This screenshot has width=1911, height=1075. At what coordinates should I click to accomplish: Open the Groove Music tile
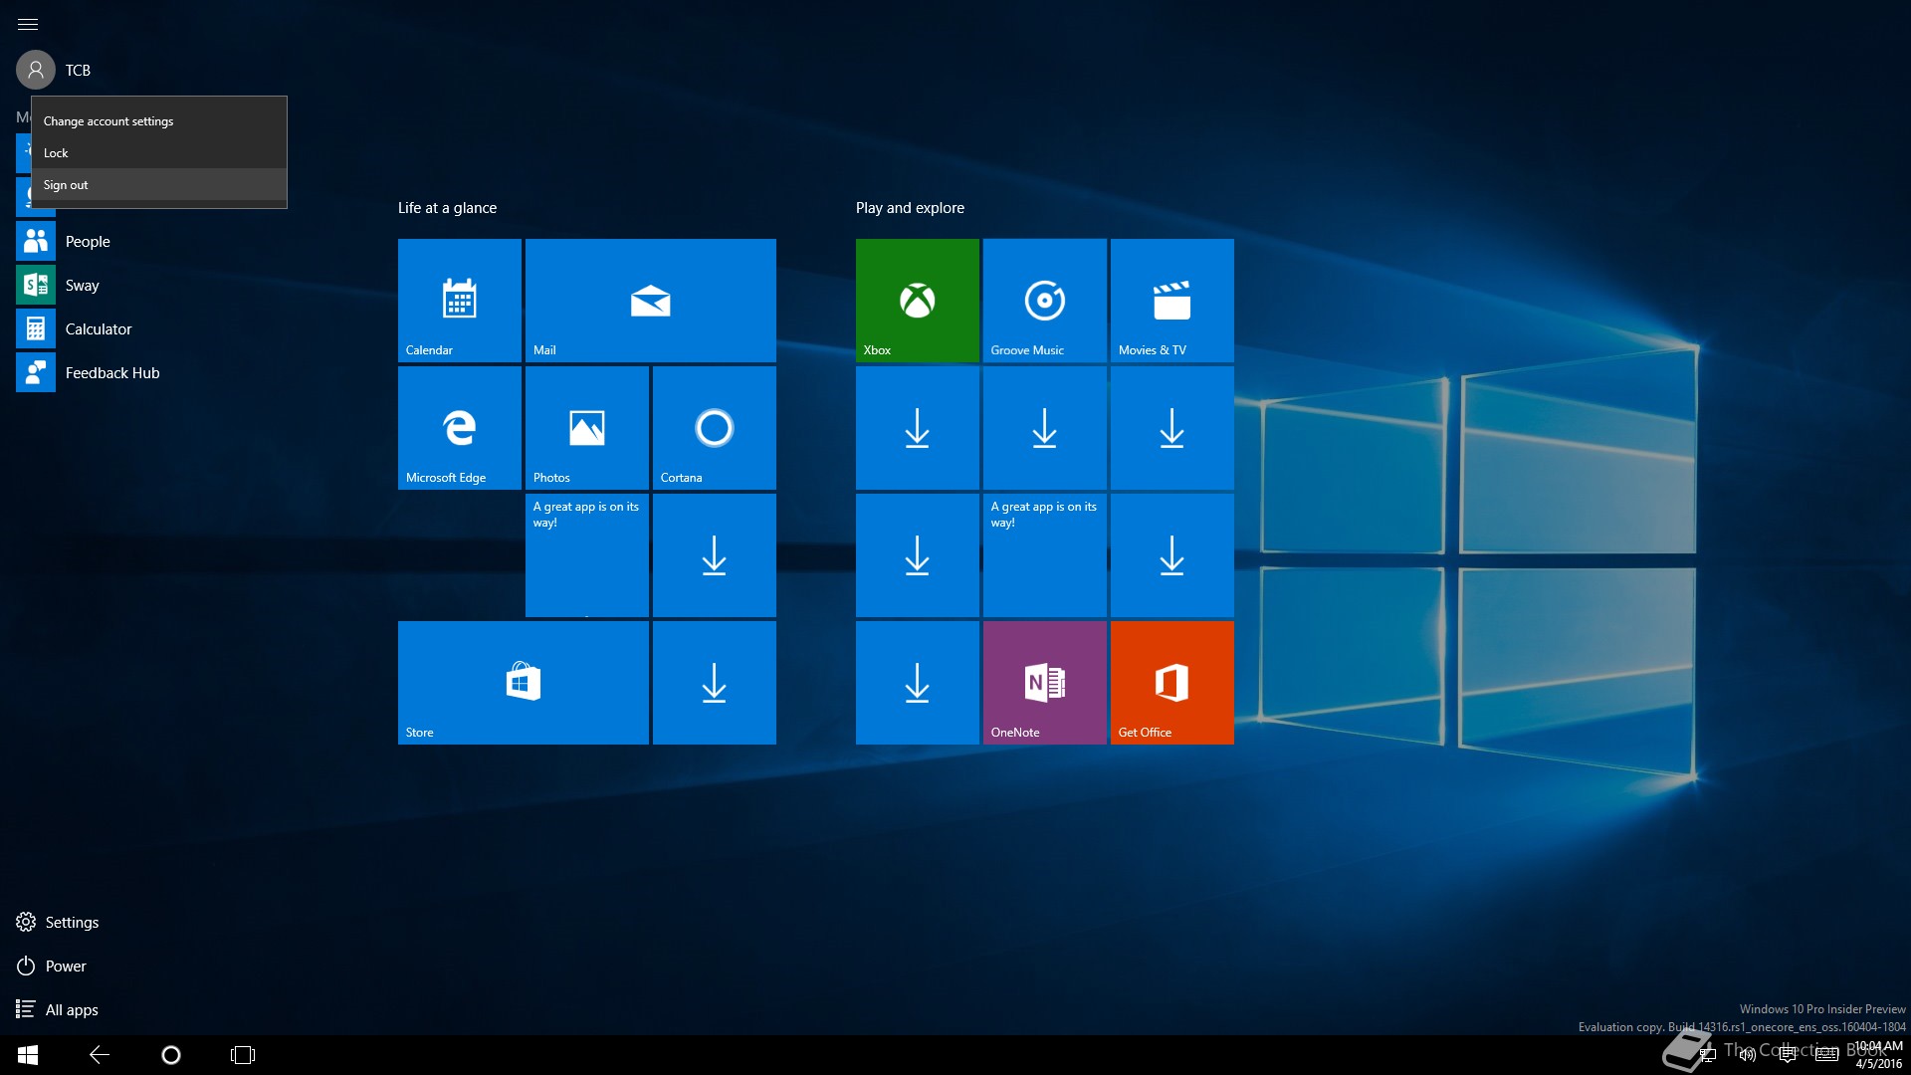[1045, 301]
